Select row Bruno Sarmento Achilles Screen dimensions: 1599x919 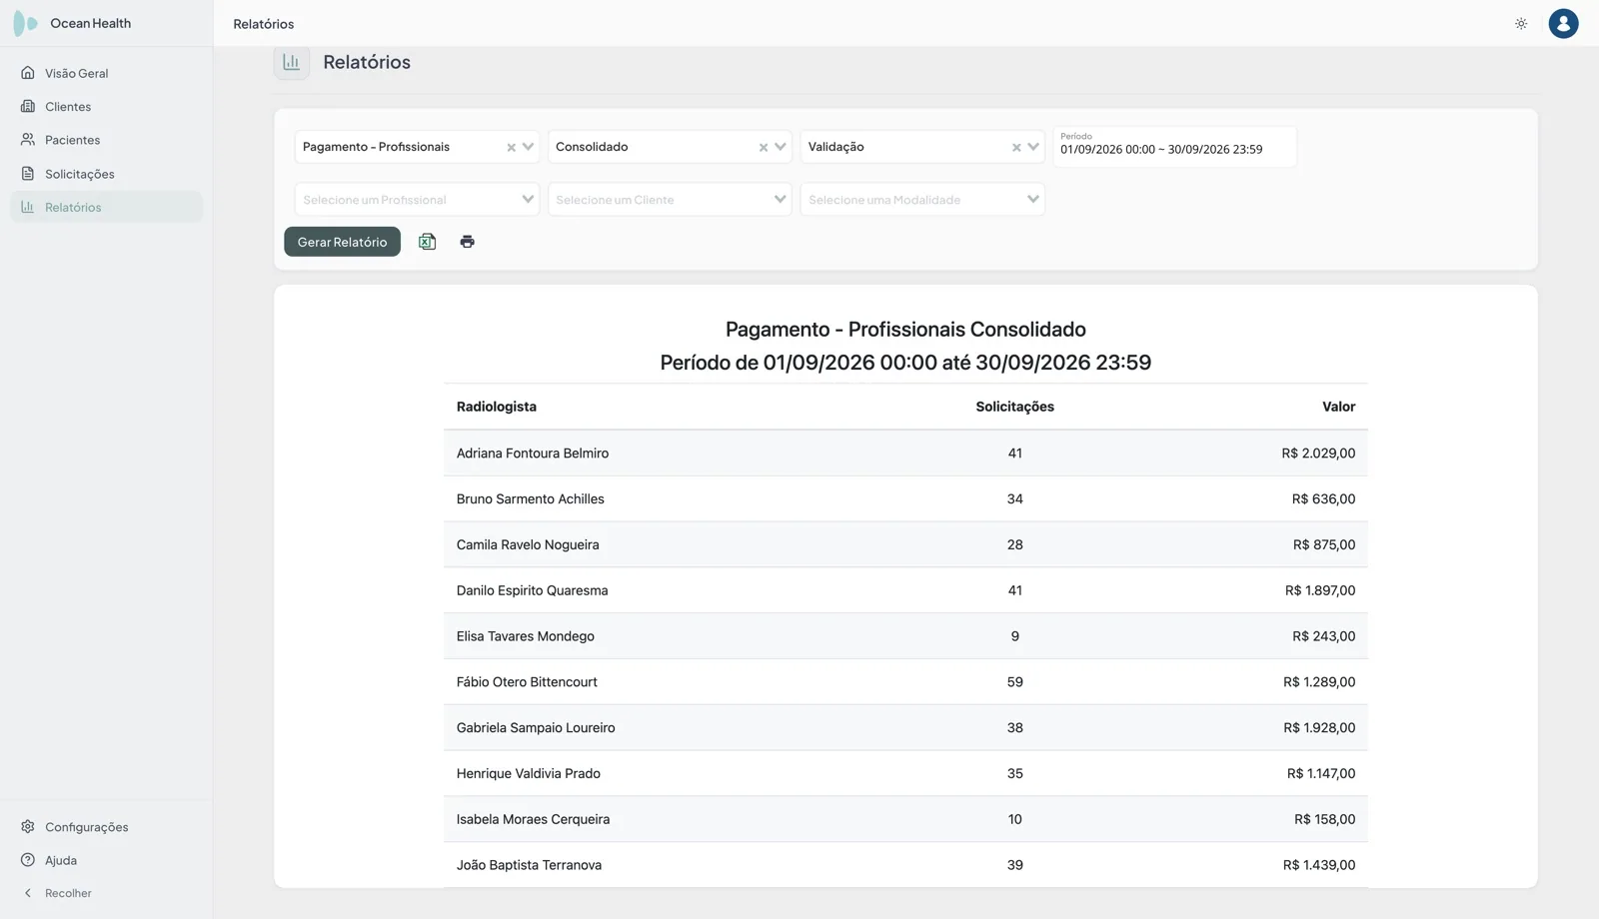pos(905,499)
